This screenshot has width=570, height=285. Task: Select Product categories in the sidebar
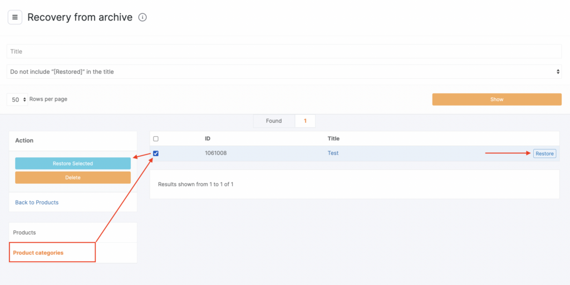pos(38,253)
